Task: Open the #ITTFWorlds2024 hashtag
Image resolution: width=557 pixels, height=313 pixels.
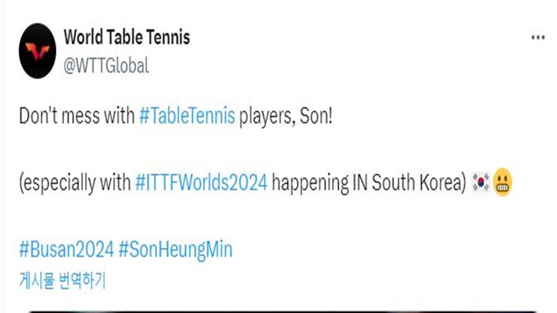Action: point(201,183)
